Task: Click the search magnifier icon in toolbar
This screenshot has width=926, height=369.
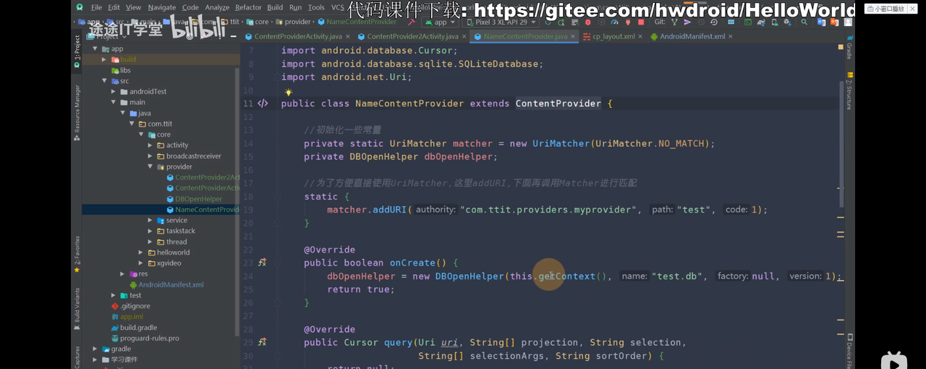Action: tap(804, 22)
